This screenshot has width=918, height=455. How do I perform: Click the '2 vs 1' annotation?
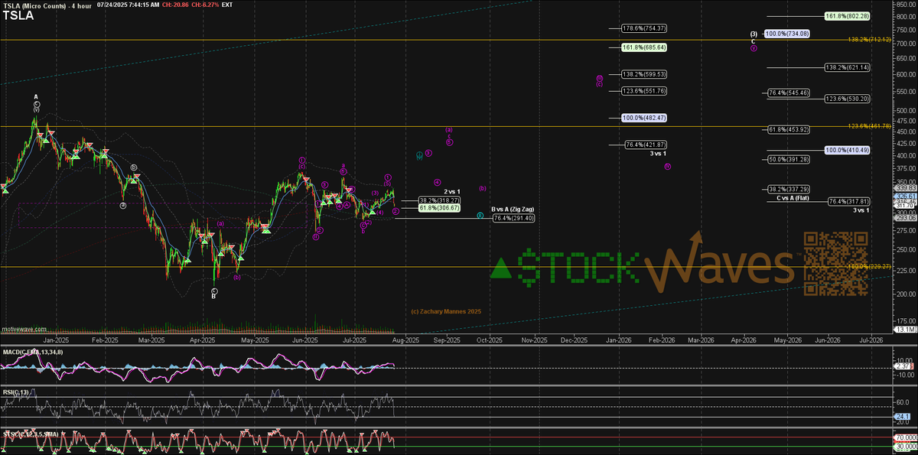point(452,191)
